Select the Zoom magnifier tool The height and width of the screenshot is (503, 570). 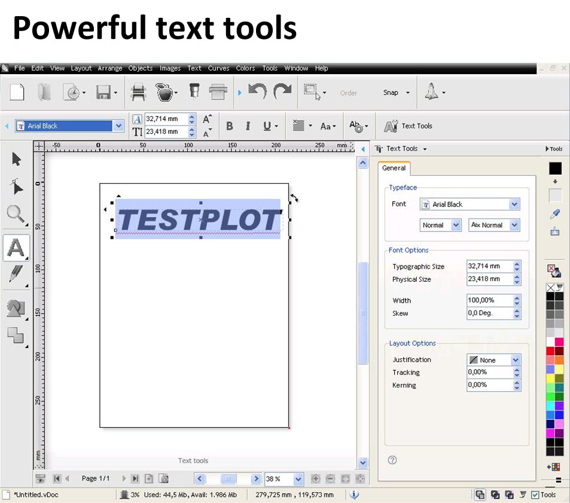[16, 214]
